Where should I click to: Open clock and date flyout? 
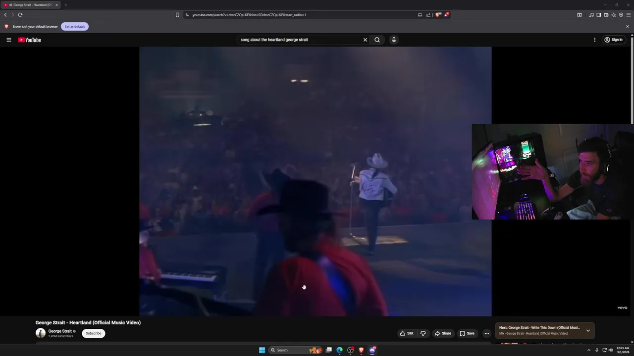coord(623,350)
